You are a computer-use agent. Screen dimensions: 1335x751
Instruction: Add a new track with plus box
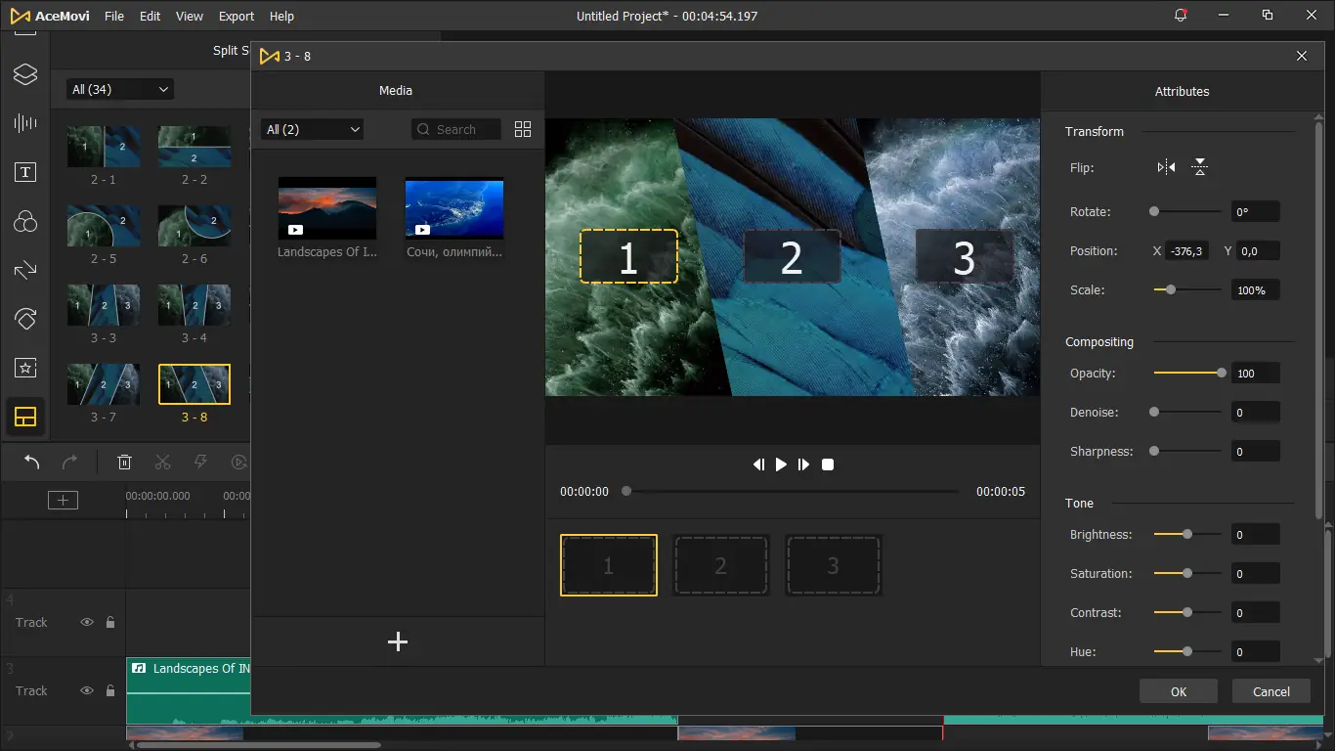point(63,500)
